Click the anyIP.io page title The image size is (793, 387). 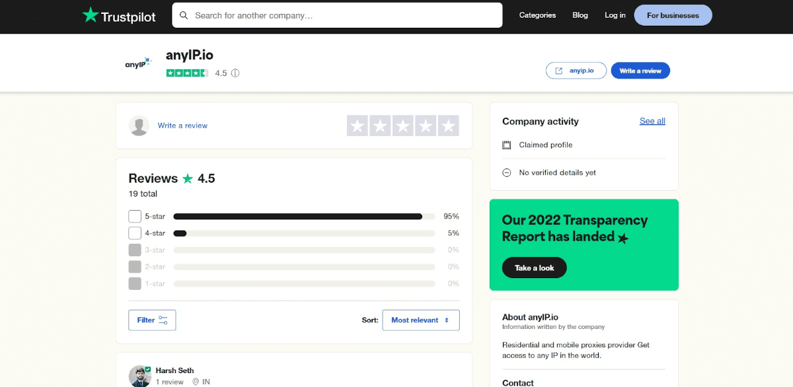pyautogui.click(x=190, y=55)
